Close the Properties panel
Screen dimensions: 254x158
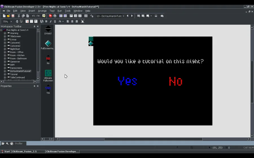click(x=38, y=86)
